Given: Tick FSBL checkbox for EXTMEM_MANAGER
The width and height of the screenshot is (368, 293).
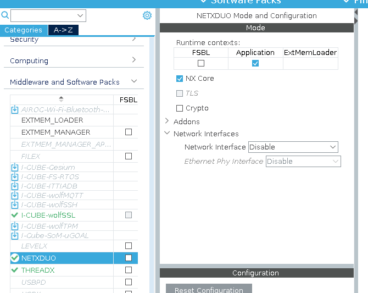Looking at the screenshot, I should (x=129, y=132).
